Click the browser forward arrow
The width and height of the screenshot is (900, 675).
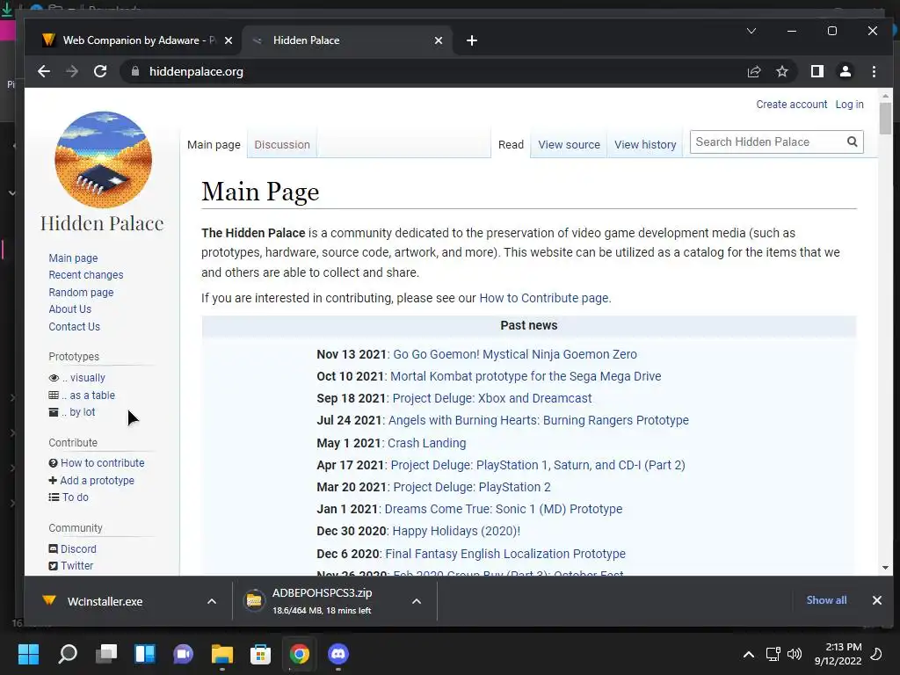pos(72,71)
